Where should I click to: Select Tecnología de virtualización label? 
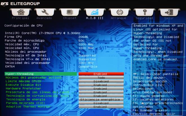pos(37,96)
